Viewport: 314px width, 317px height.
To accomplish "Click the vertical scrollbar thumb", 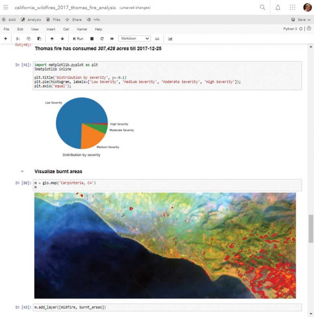I will (311, 228).
